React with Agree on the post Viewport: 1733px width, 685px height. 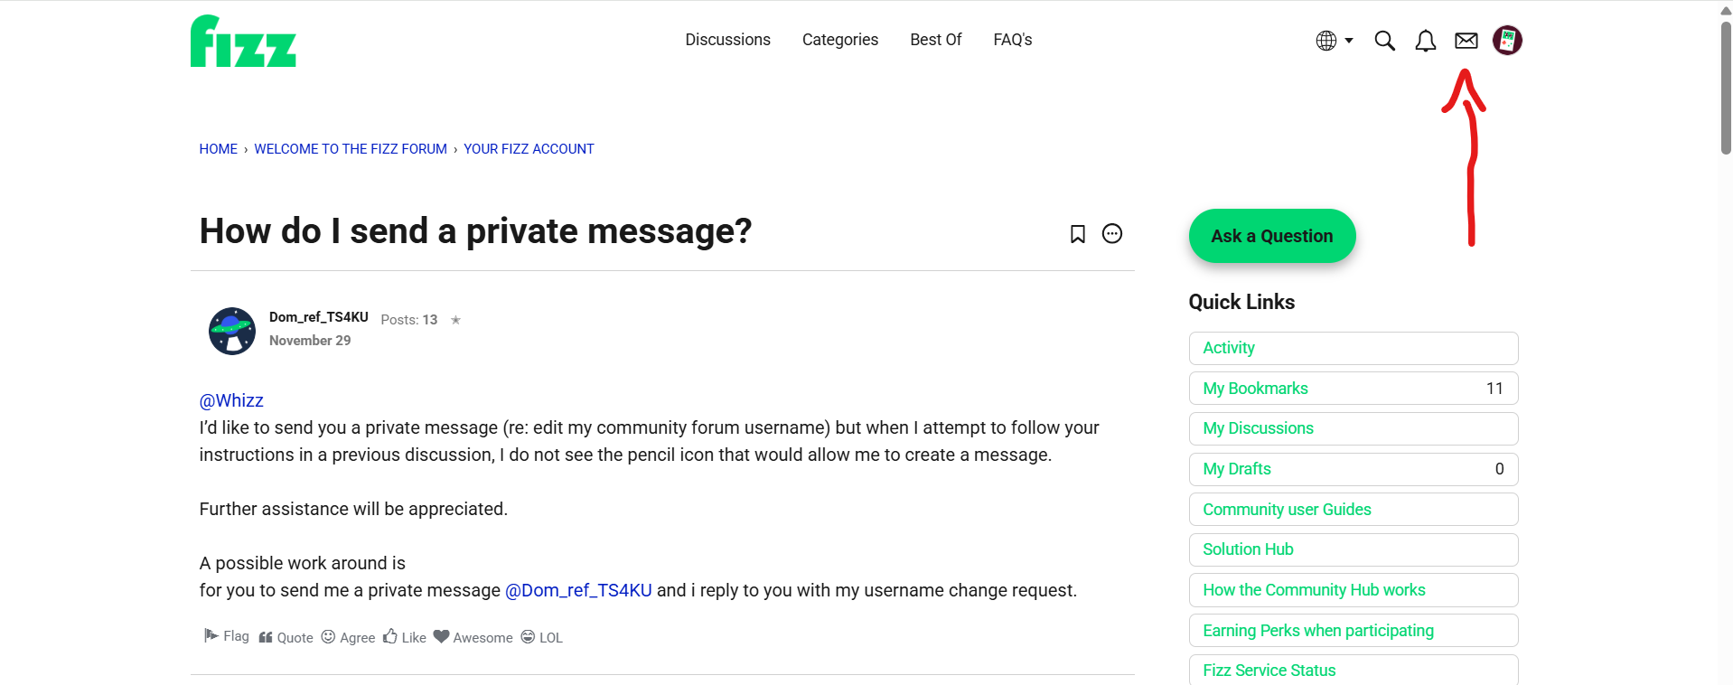pyautogui.click(x=348, y=637)
